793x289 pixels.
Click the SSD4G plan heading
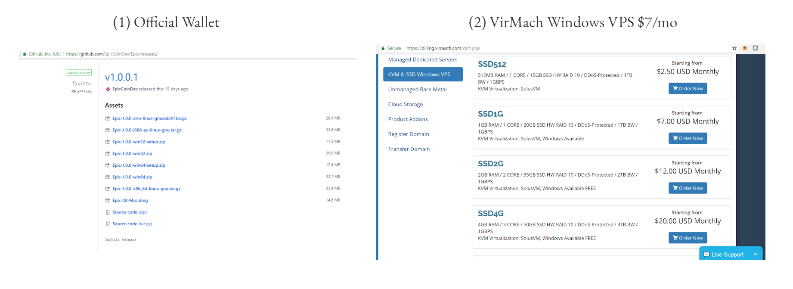click(491, 214)
